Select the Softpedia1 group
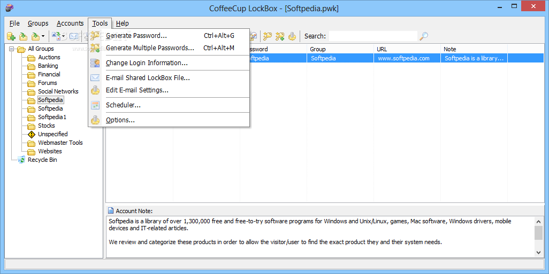Viewport: 549px width, 274px height. point(52,117)
